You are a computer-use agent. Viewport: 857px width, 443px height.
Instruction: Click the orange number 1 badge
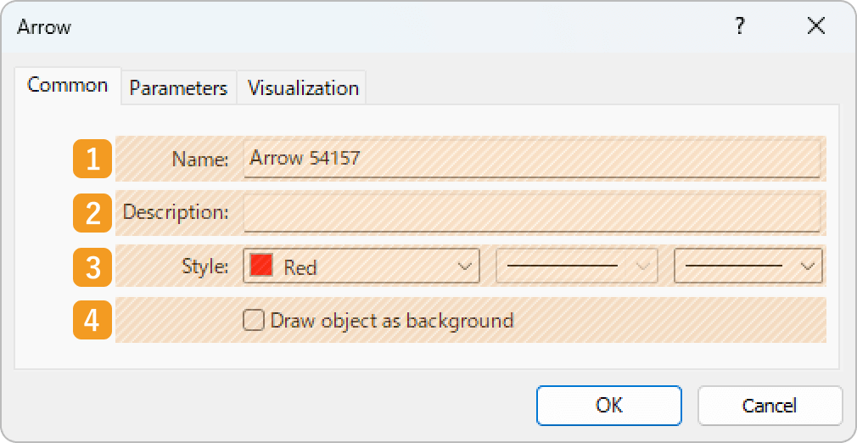pos(92,160)
